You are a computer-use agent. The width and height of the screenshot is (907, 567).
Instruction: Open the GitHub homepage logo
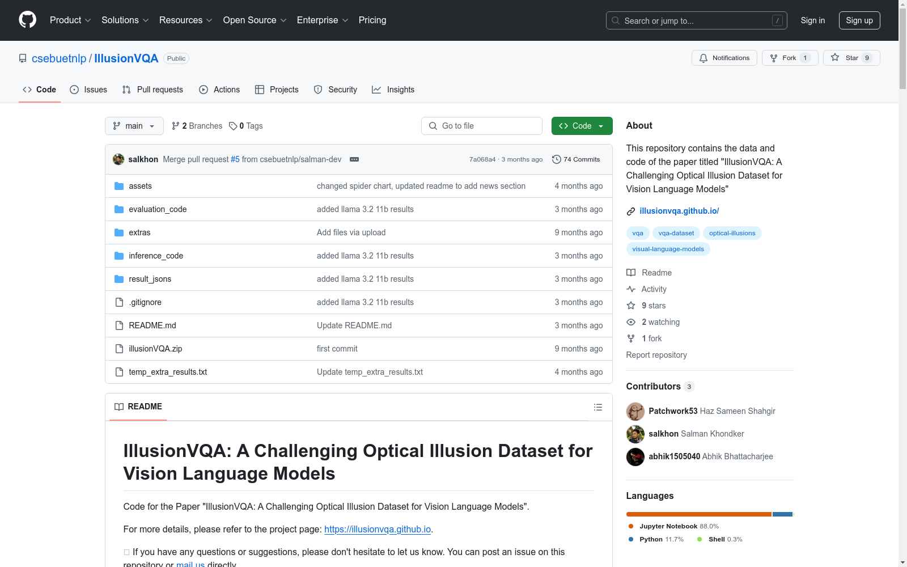pos(27,20)
